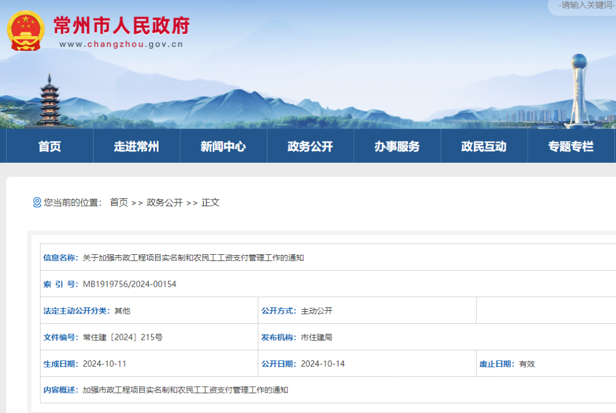
Task: Click 政务公开 breadcrumb link
Action: coord(164,202)
